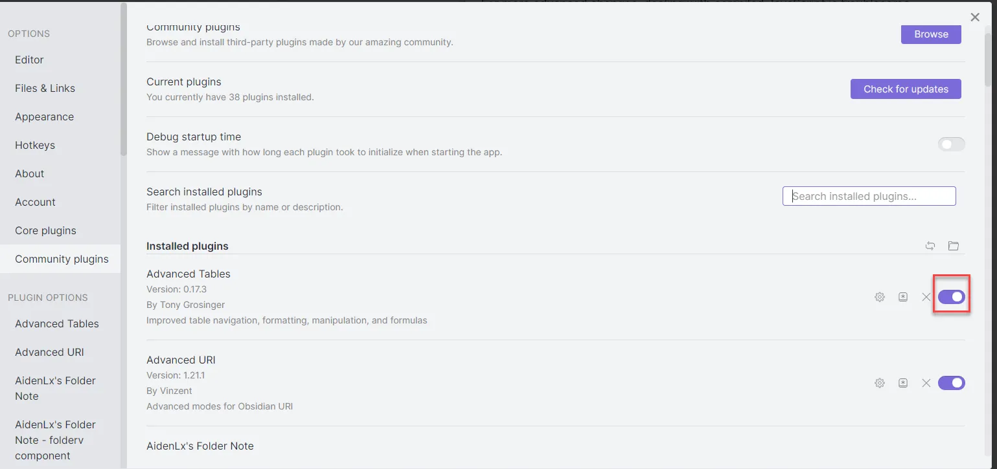The height and width of the screenshot is (469, 997).
Task: Open the Core plugins section
Action: point(45,230)
